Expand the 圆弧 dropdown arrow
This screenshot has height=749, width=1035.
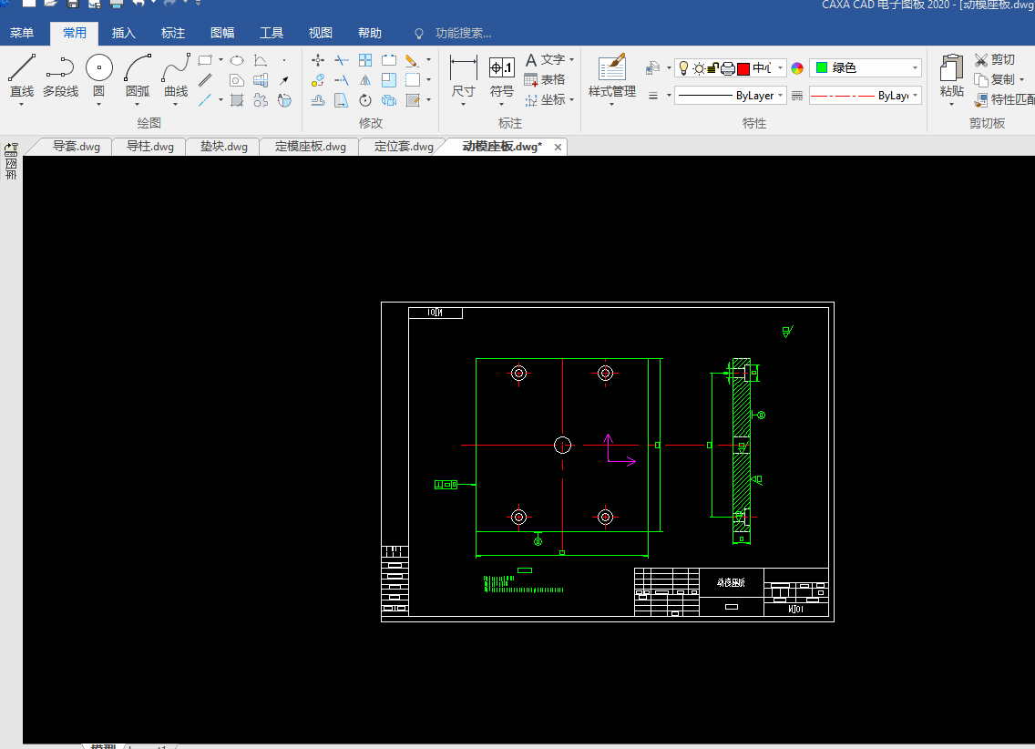tap(138, 104)
